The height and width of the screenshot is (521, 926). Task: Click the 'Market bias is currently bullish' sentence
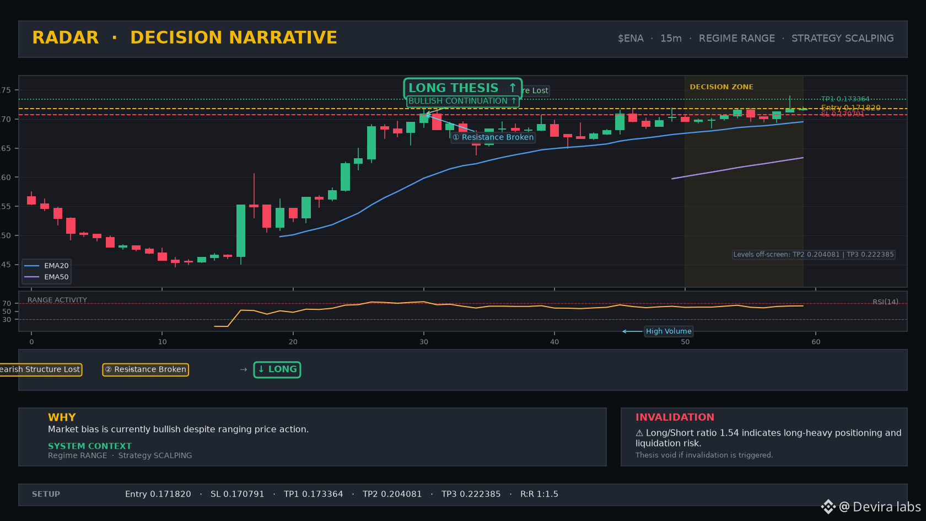tap(178, 429)
